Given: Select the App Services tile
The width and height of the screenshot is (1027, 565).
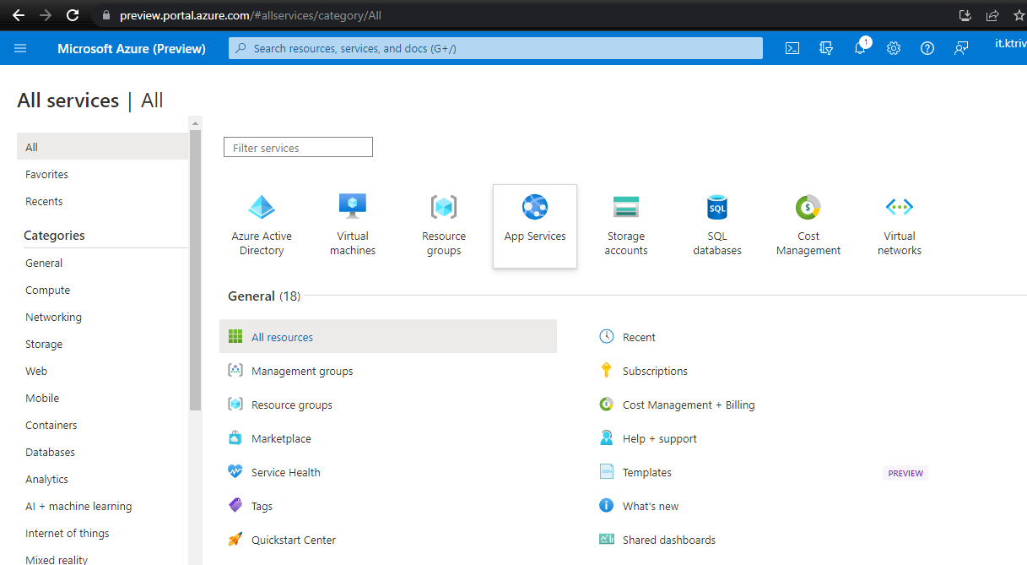Looking at the screenshot, I should (535, 225).
